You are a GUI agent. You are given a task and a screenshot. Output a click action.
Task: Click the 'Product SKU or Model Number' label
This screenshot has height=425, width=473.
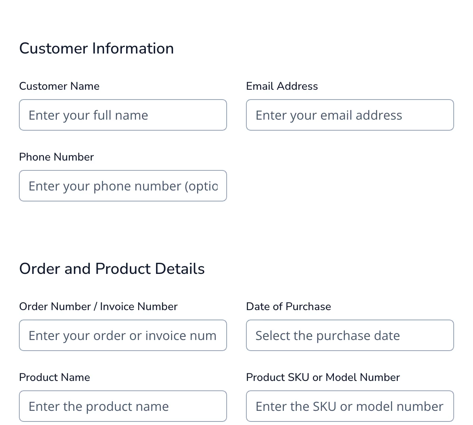(x=323, y=377)
